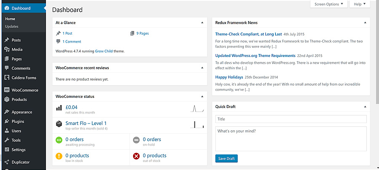Click the Products box icon in sidebar
The width and height of the screenshot is (379, 170).
tap(7, 100)
